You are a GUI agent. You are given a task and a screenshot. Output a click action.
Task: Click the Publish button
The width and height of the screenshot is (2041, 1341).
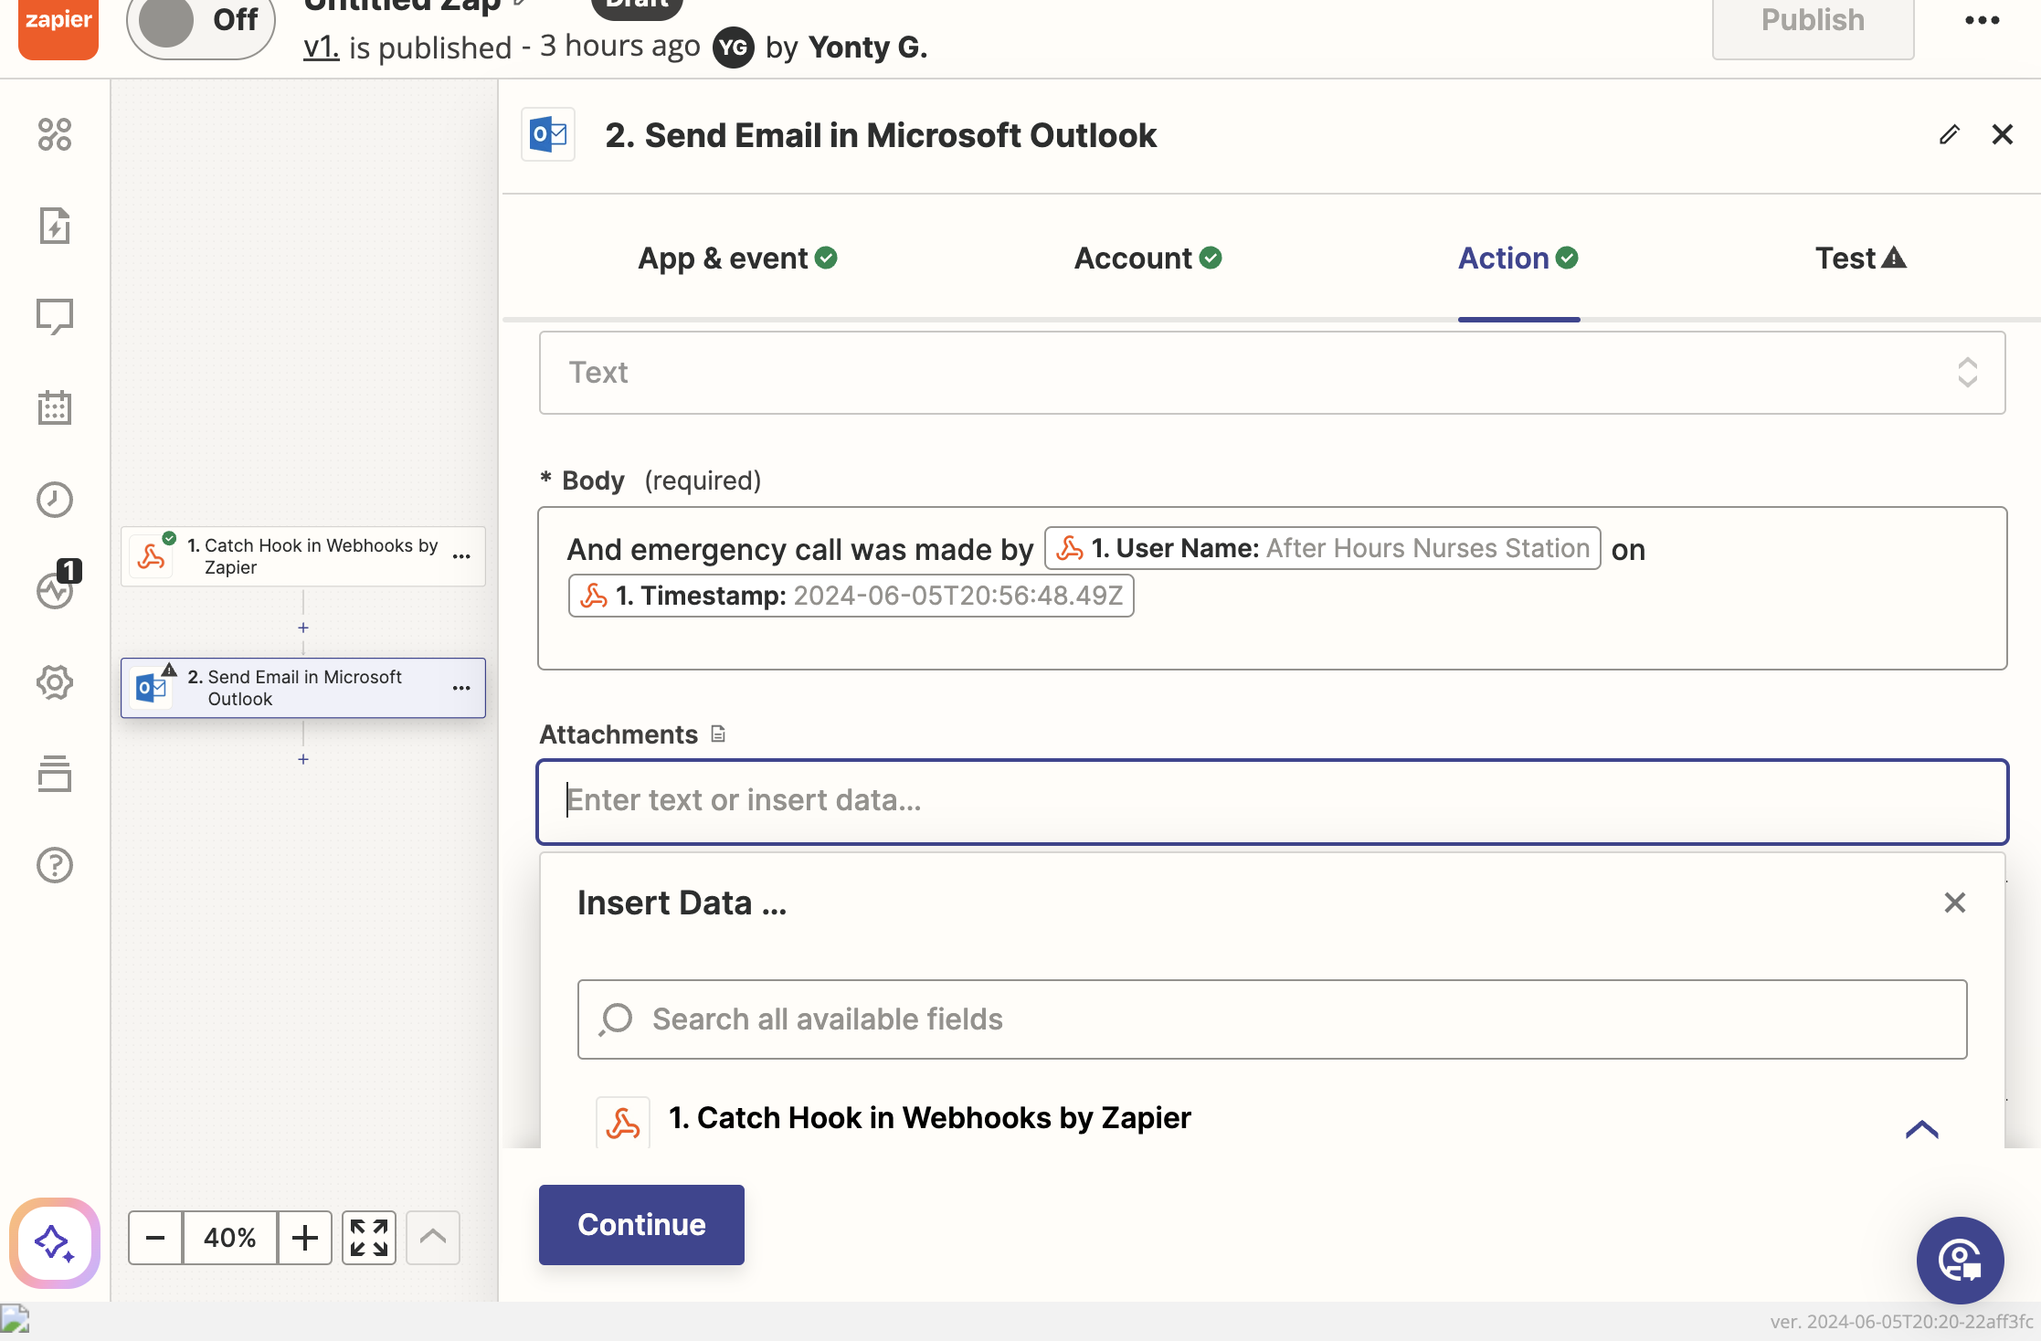pos(1813,27)
